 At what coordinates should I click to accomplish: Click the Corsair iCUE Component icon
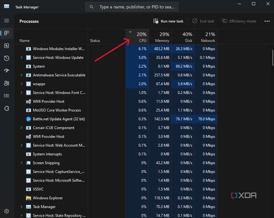click(x=29, y=128)
